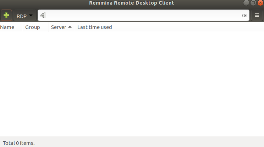
Task: Sort connections by the Name column
Action: (7, 27)
